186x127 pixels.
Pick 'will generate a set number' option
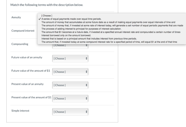coord(112,25)
